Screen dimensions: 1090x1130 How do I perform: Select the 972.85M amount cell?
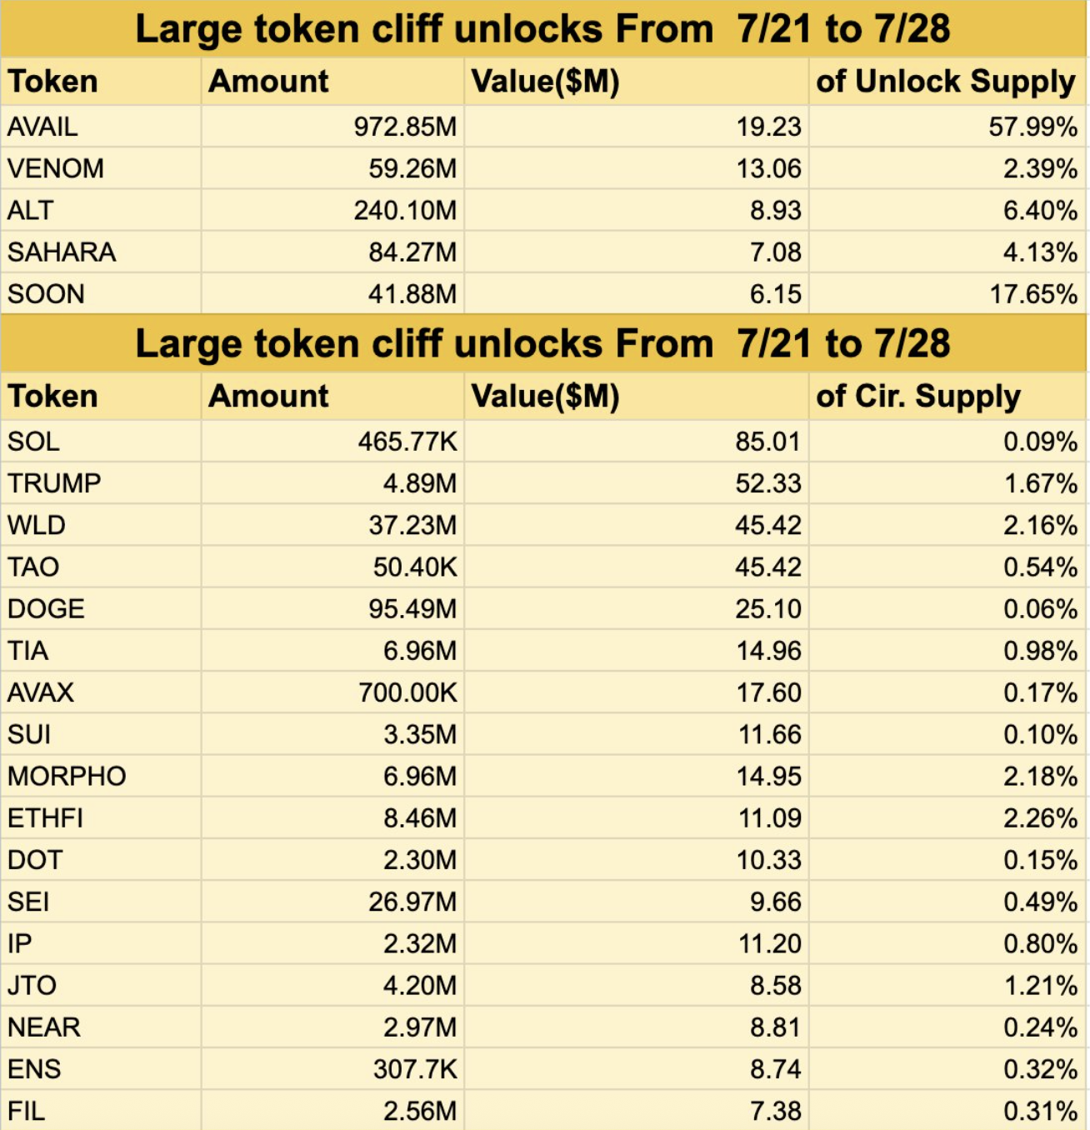(405, 127)
